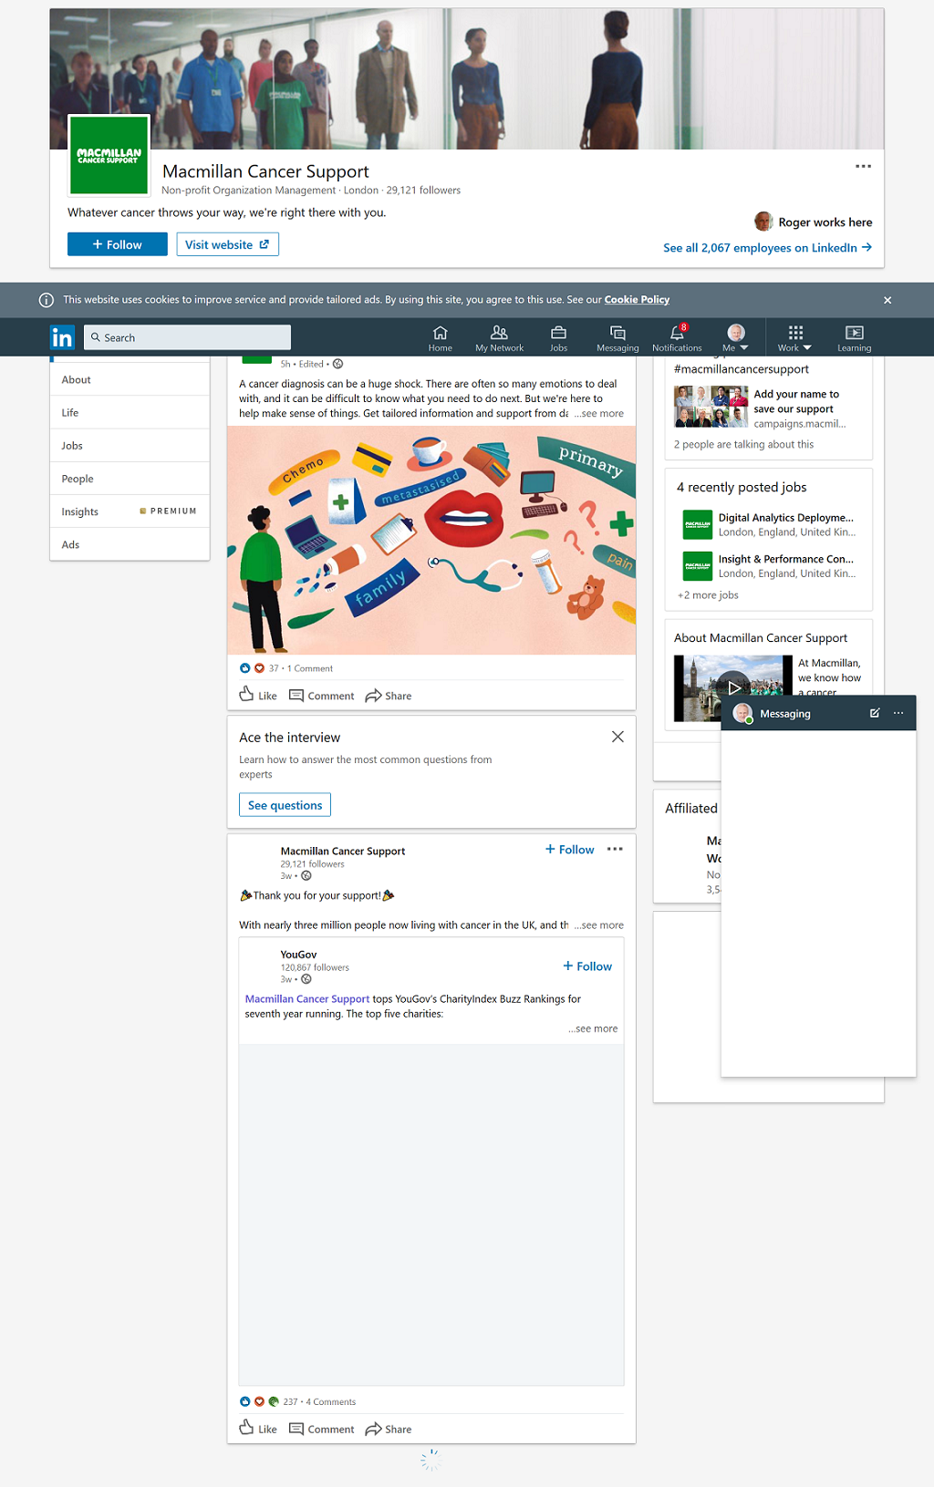The width and height of the screenshot is (934, 1487).
Task: View the 4 Comments link on YouGov post
Action: coord(331,1402)
